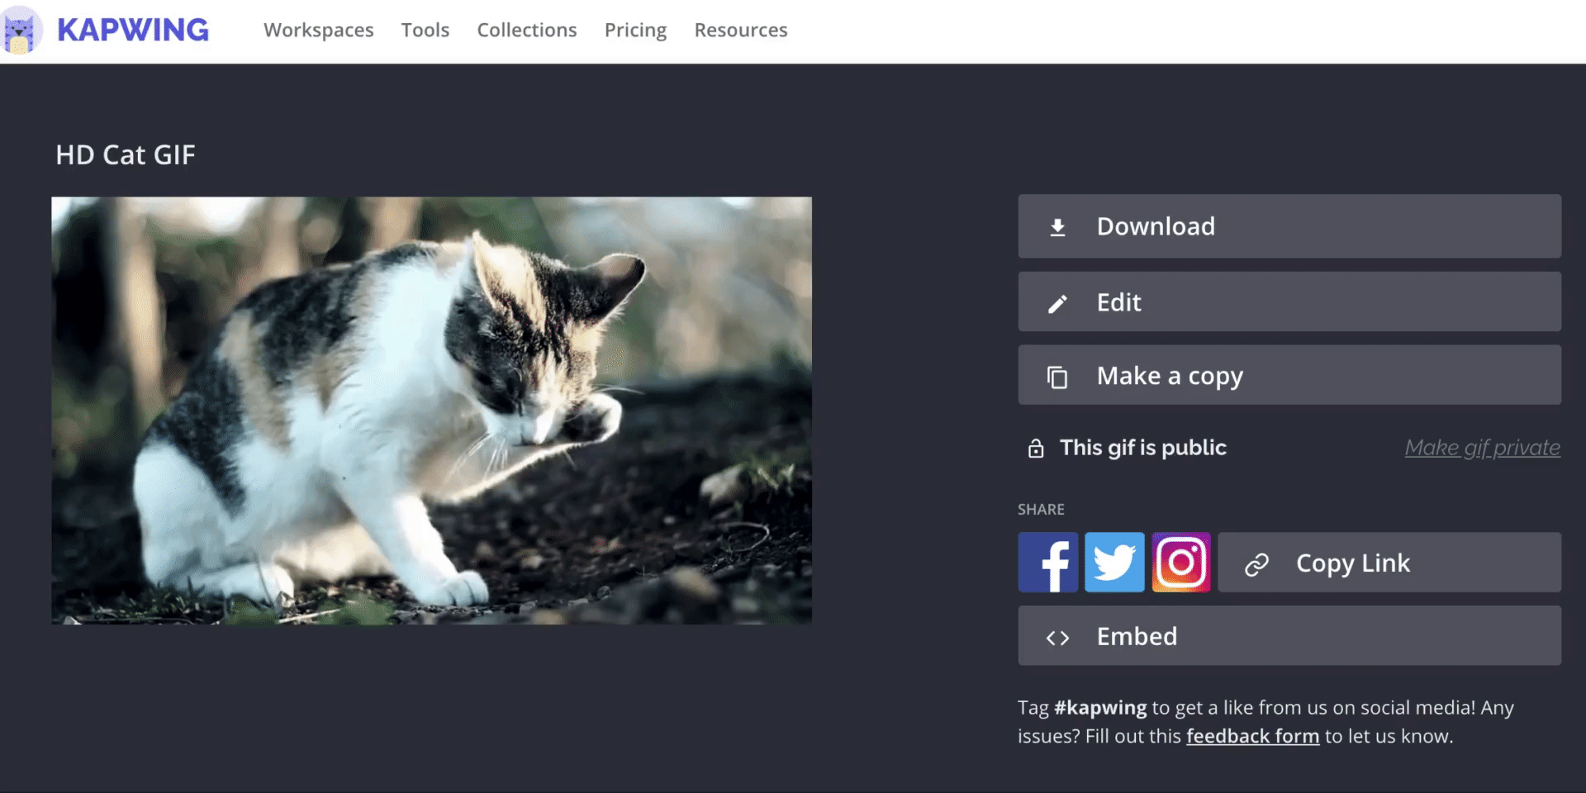Open the Resources menu
The height and width of the screenshot is (793, 1586).
[740, 31]
